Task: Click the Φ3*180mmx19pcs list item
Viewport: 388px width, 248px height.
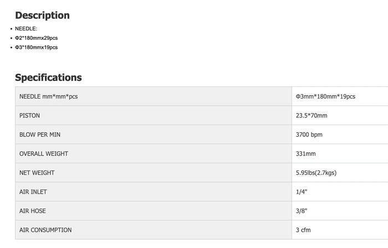Action: point(36,48)
